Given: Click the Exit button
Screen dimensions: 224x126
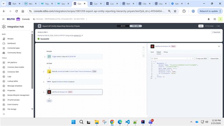Looking at the screenshot, I should point(218,26).
